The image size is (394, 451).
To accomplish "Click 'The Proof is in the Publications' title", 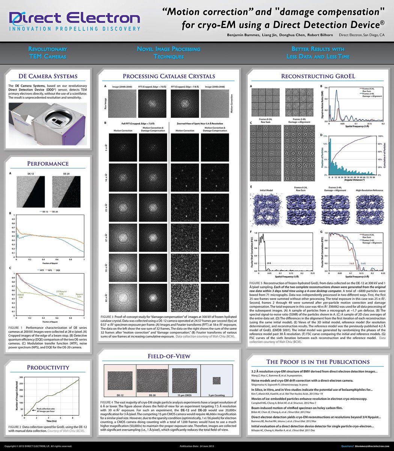I will point(318,362).
